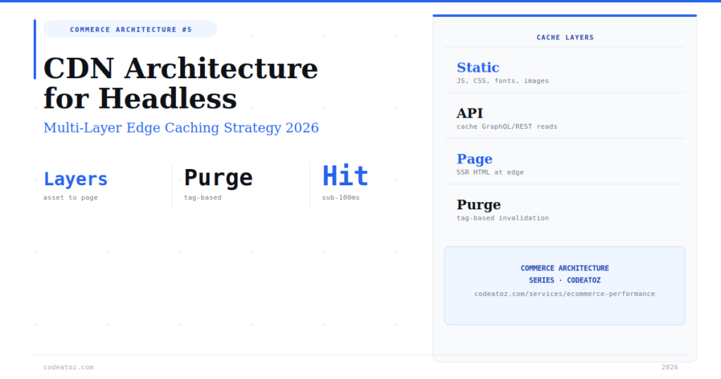The image size is (721, 379).
Task: Click the 'sub-100ms' caption
Action: pyautogui.click(x=341, y=197)
